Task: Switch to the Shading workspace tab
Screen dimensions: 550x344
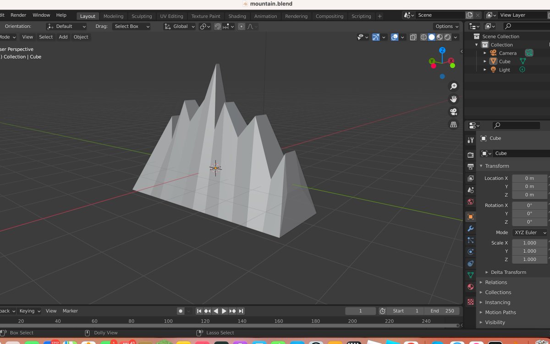Action: click(x=237, y=16)
